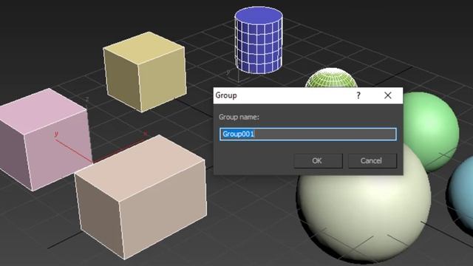The image size is (473, 266).
Task: Select the blue wireframe cylinder object
Action: [259, 41]
